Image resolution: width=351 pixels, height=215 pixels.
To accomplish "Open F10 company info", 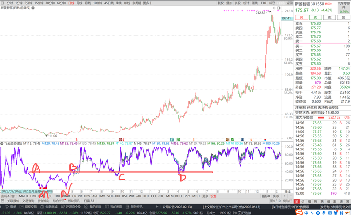I will tap(263, 3).
